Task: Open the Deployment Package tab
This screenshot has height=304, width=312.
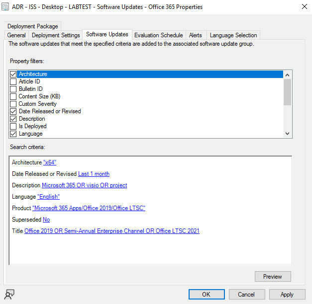Action: [33, 26]
